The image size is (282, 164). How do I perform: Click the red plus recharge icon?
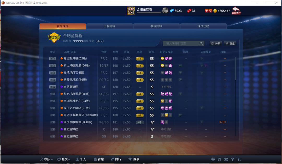pos(207,11)
